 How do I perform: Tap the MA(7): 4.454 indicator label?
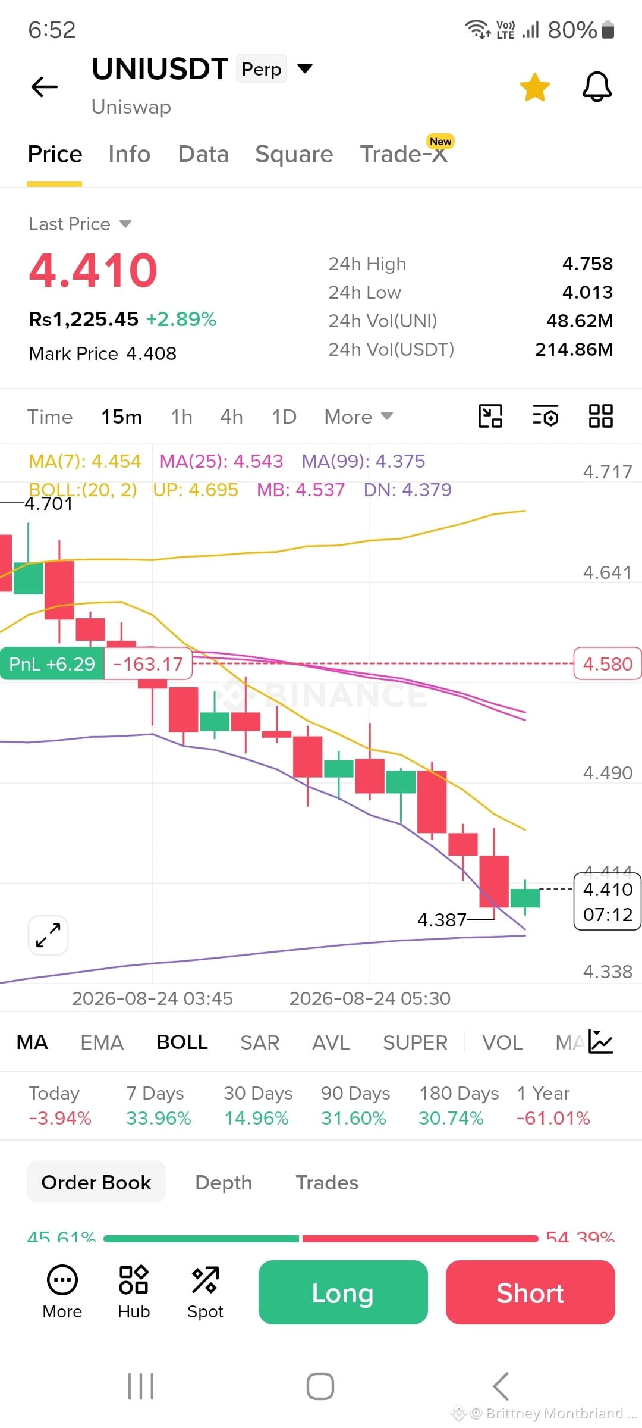(x=85, y=461)
